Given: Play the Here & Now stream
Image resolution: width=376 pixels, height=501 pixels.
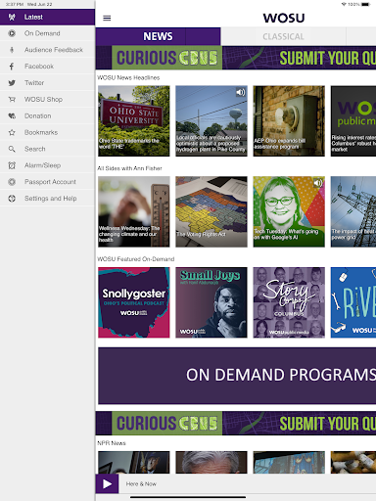Looking at the screenshot, I should point(107,483).
